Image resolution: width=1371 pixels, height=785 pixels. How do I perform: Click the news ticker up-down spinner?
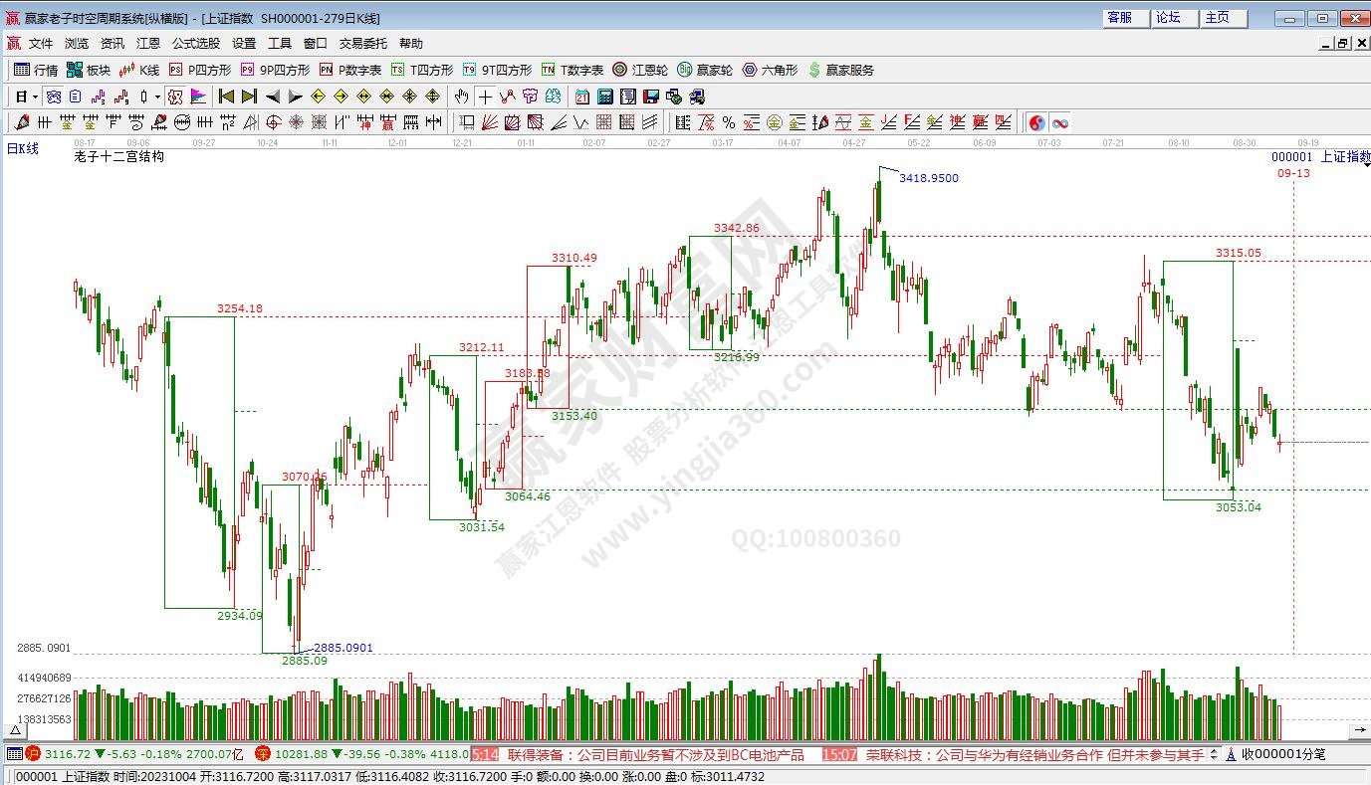tap(1216, 754)
